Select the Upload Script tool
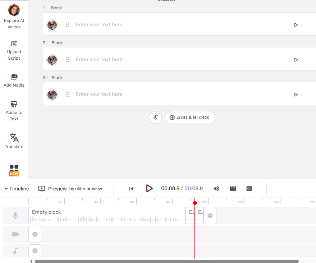 [x=14, y=50]
